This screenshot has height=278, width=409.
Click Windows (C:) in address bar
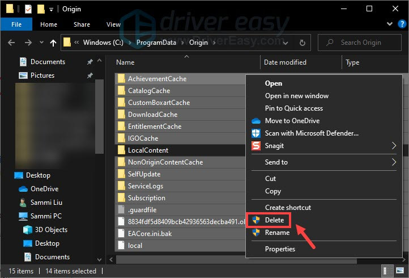[103, 43]
